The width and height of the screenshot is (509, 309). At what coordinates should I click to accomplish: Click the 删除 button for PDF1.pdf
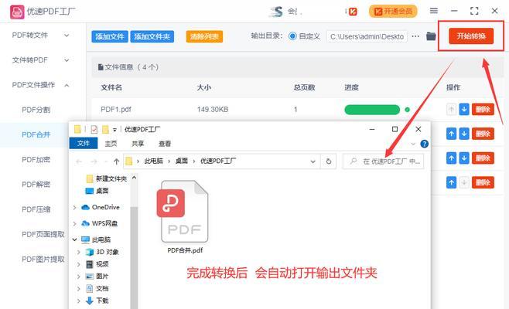click(483, 110)
